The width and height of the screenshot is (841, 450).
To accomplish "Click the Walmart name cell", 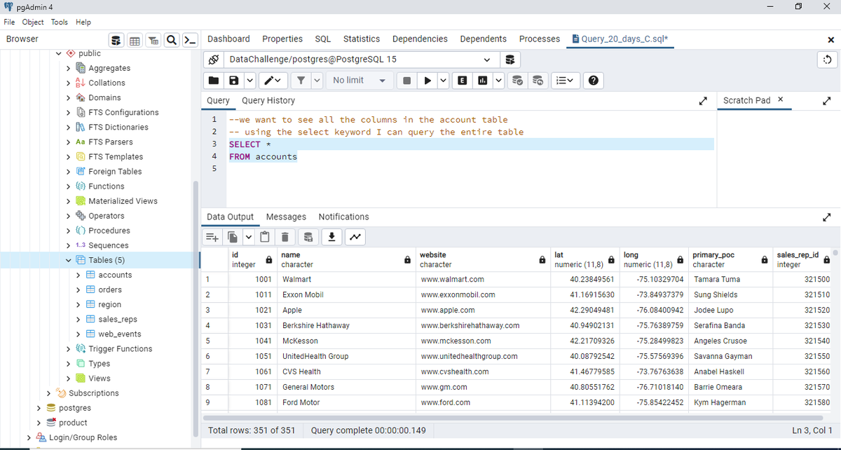I will click(346, 279).
